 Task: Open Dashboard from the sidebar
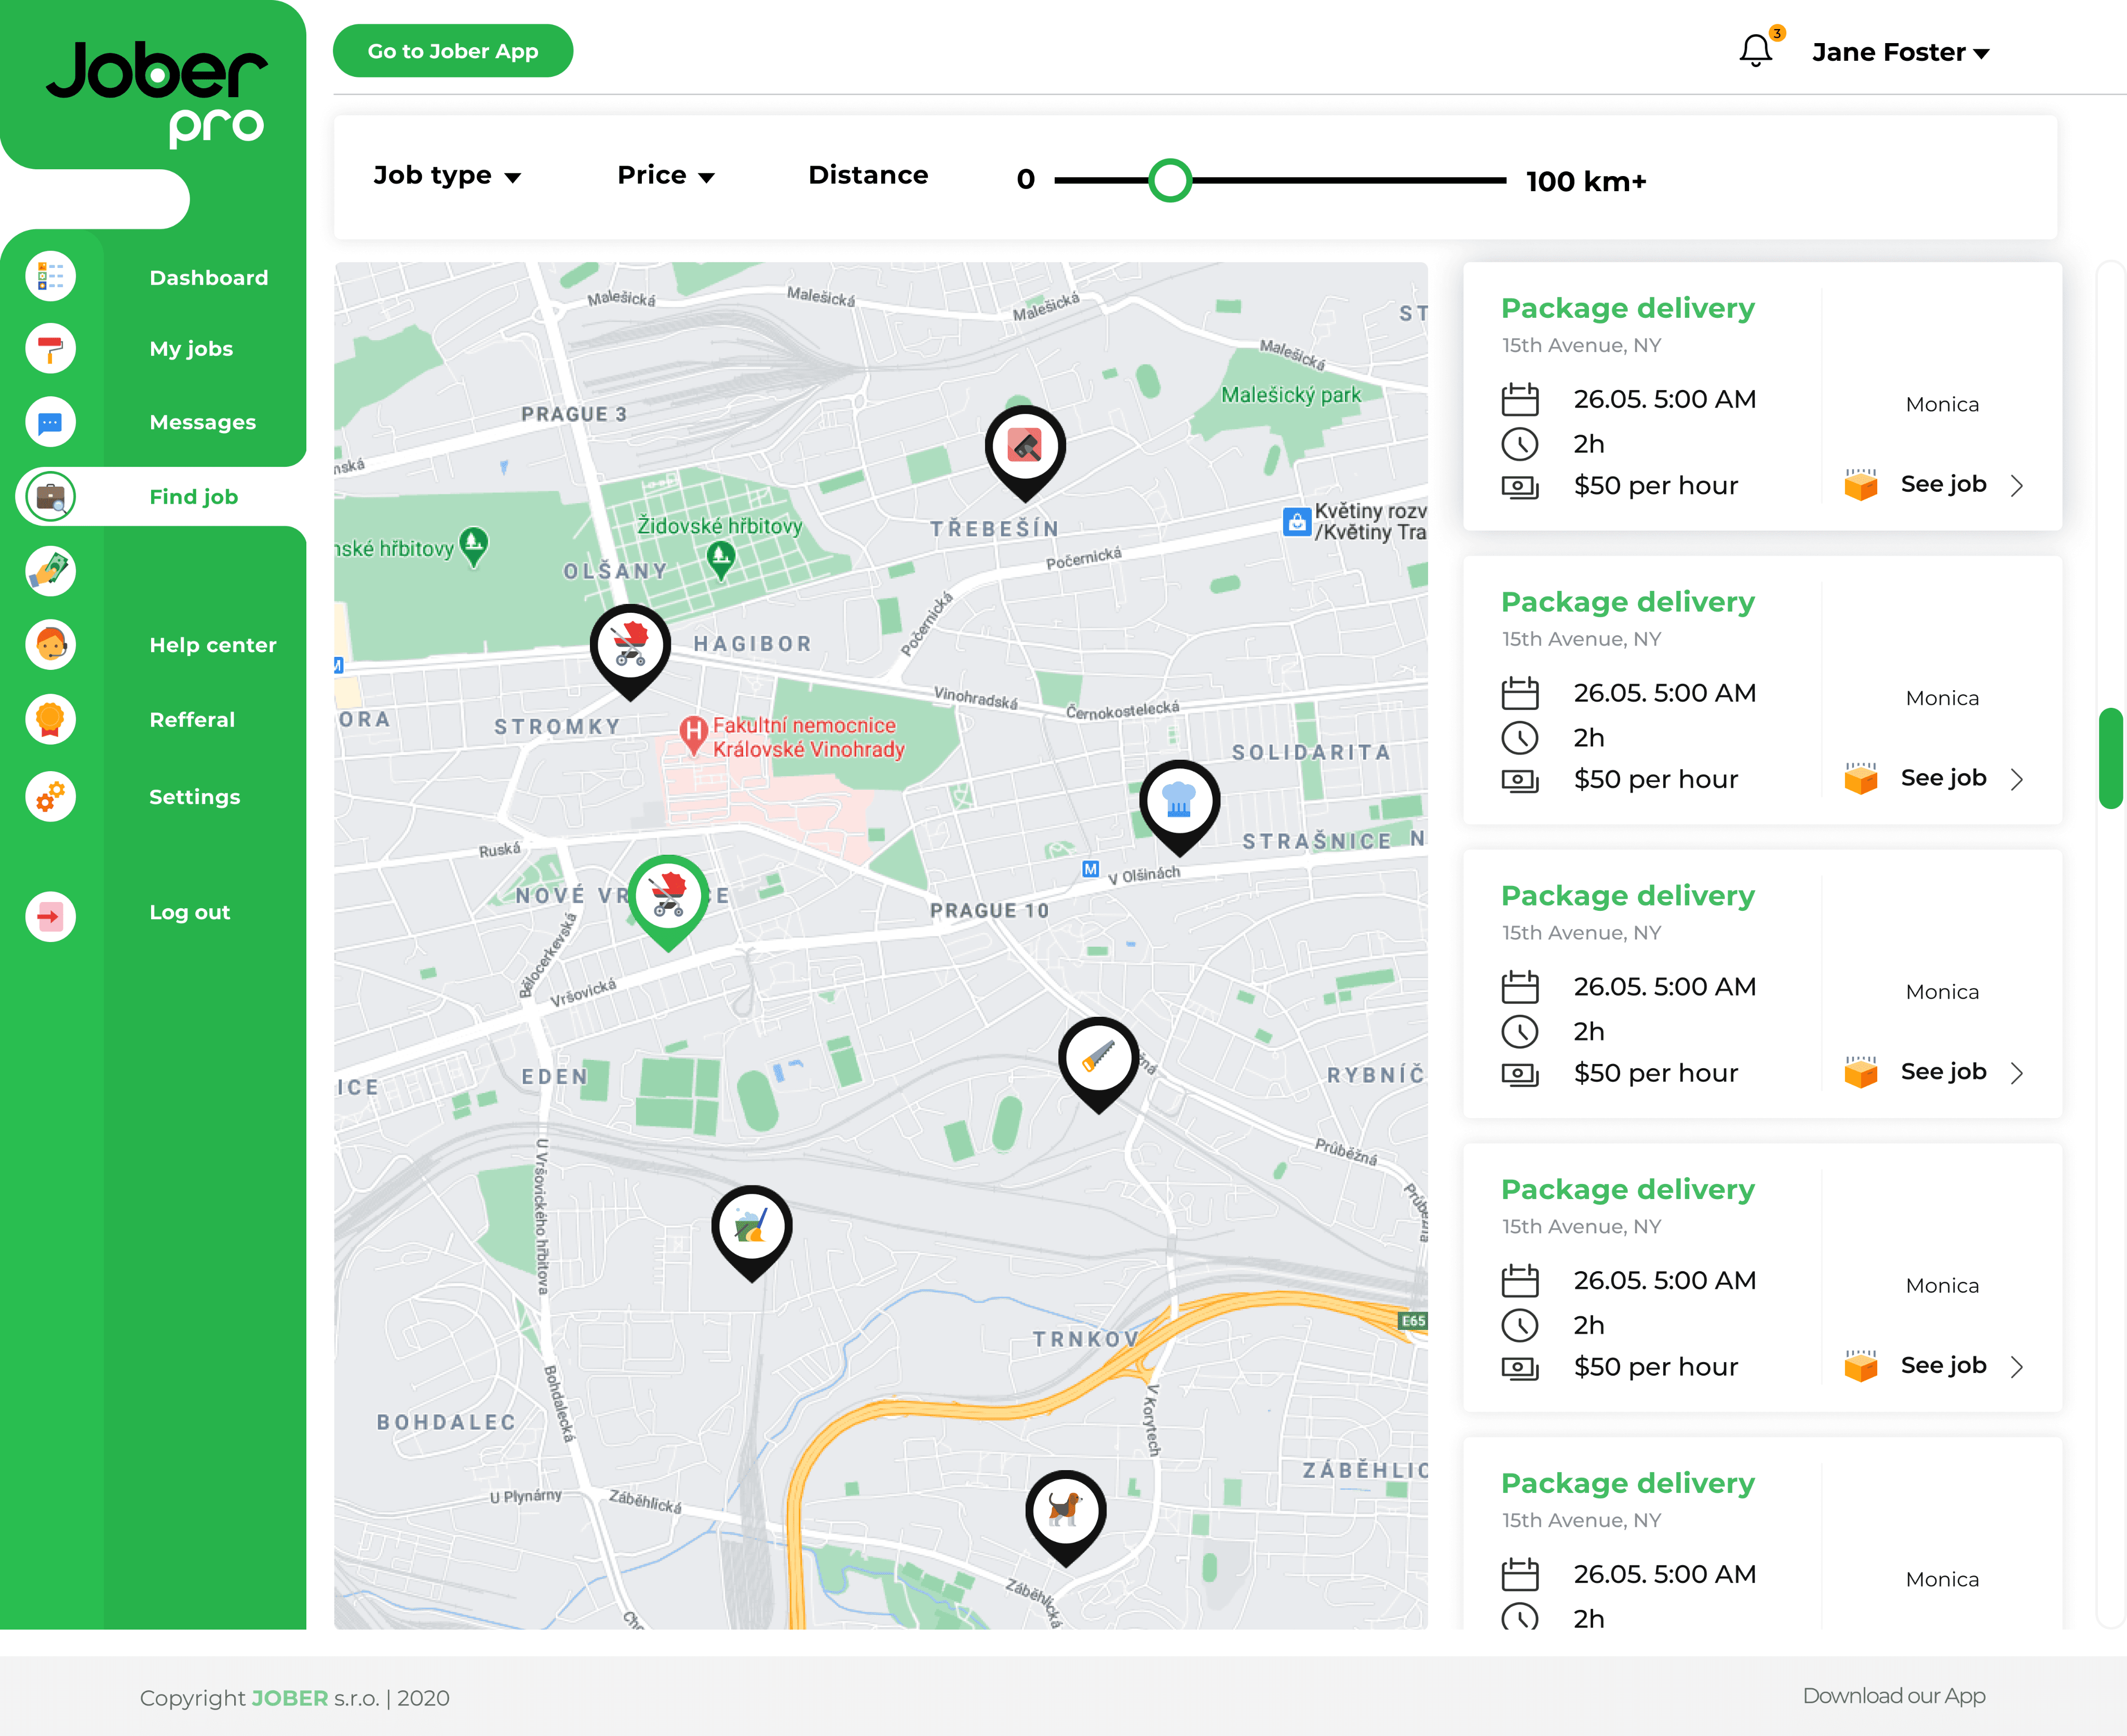click(208, 278)
